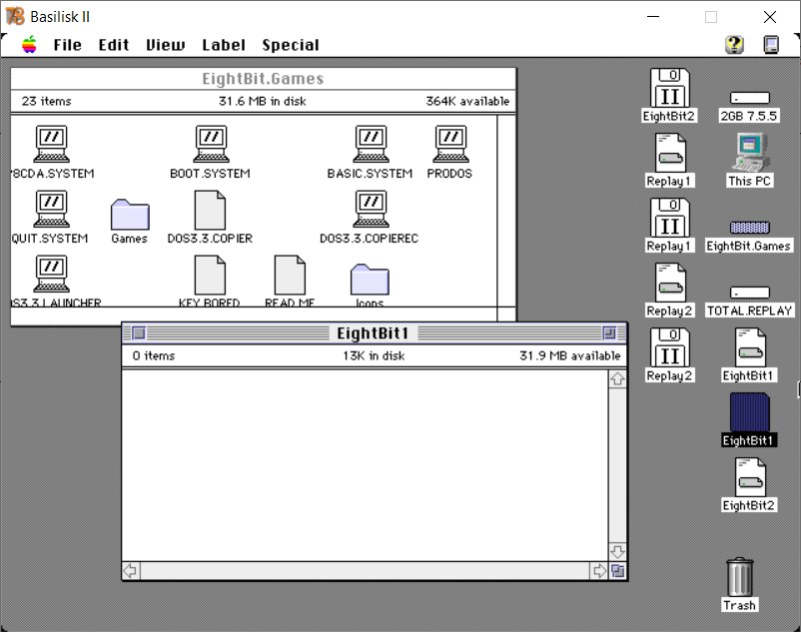Select QUIT.SYSTEM file icon
This screenshot has width=801, height=632.
coord(52,210)
